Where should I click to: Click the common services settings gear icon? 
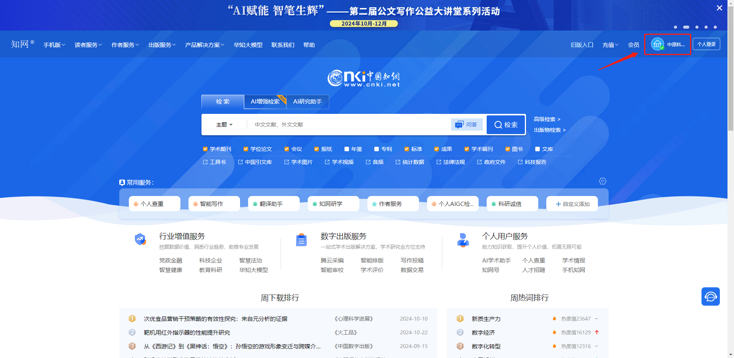[x=602, y=181]
